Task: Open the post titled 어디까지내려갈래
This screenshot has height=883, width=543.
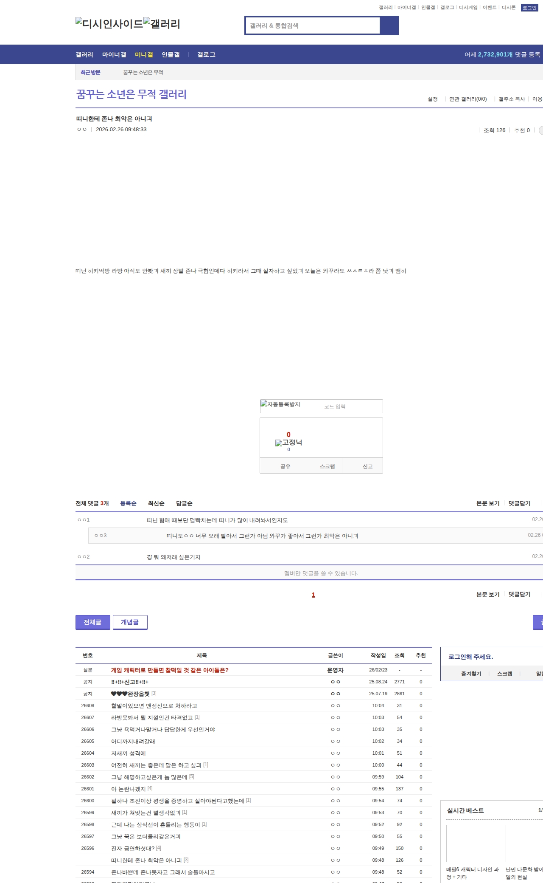Action: coord(133,742)
